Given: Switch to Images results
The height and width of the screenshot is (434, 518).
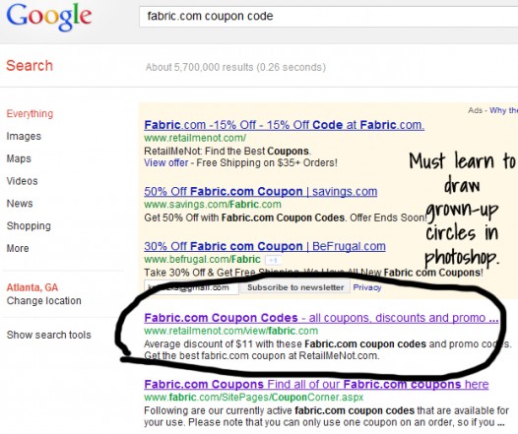Looking at the screenshot, I should (24, 136).
